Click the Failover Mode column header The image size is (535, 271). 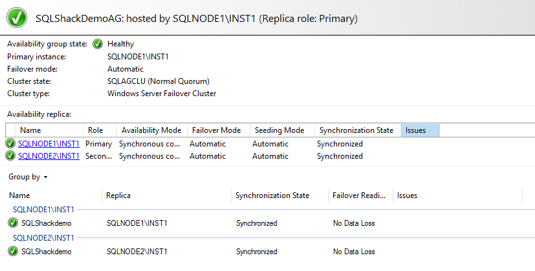coord(216,130)
